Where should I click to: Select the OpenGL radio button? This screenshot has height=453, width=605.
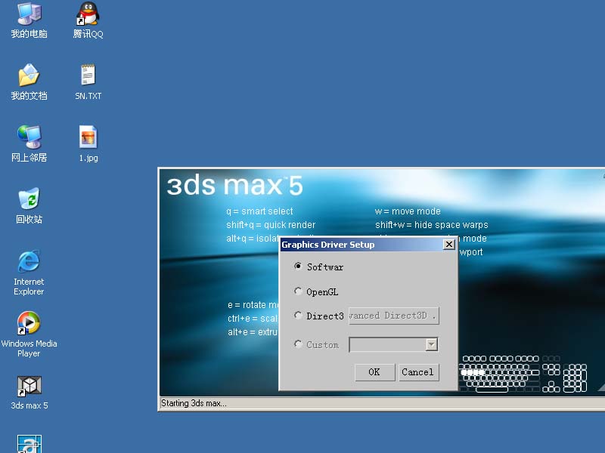[298, 291]
